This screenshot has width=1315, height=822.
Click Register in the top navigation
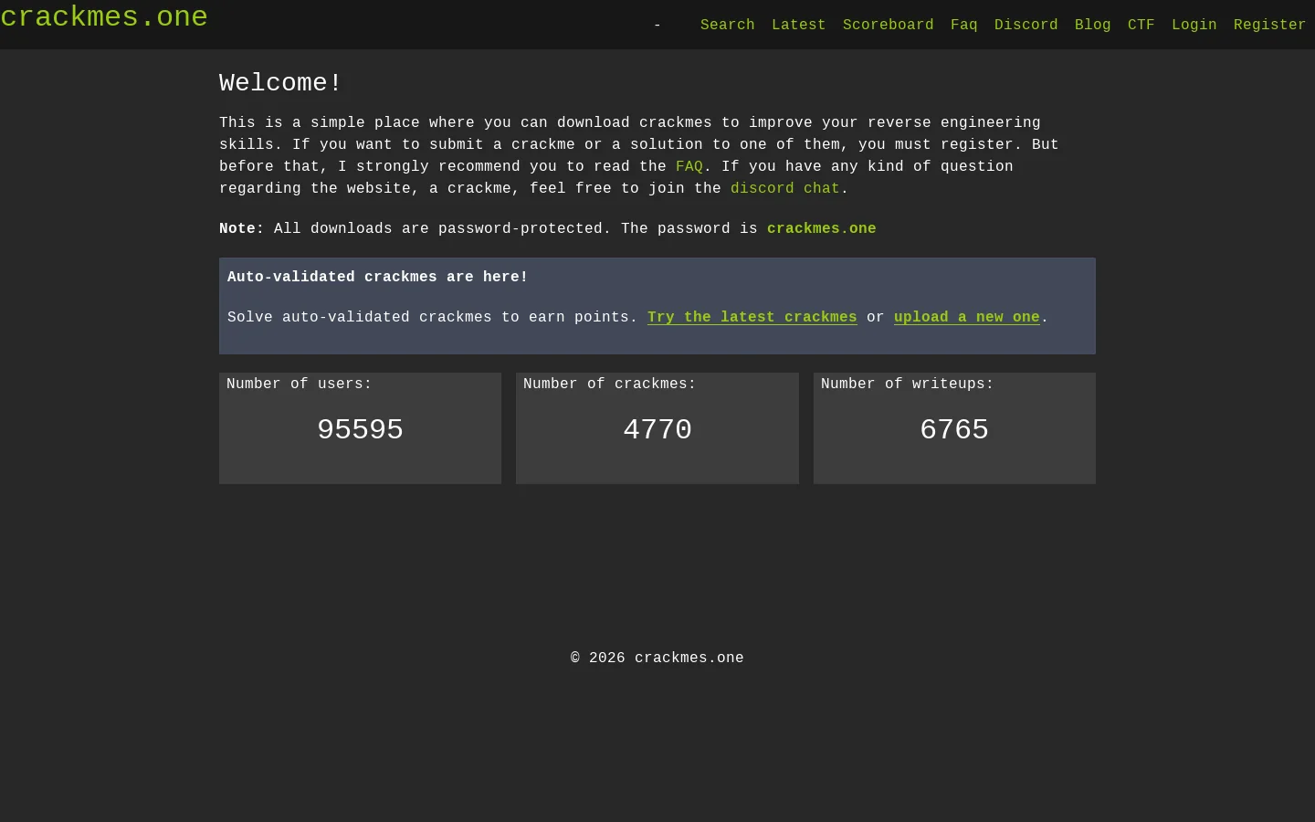click(x=1270, y=25)
